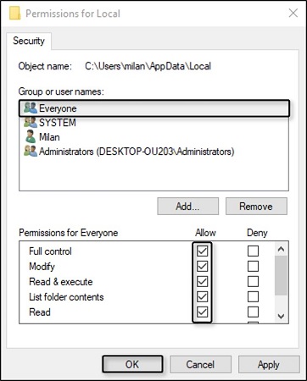Viewport: 307px width, 381px height.
Task: Toggle Allow checkbox for Read
Action: tap(202, 312)
